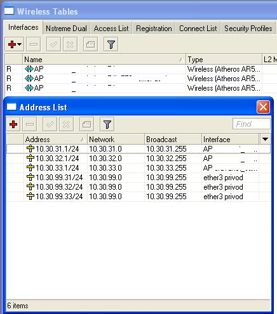Image resolution: width=277 pixels, height=314 pixels.
Task: Sort by the Broadcast column header
Action: (x=173, y=140)
